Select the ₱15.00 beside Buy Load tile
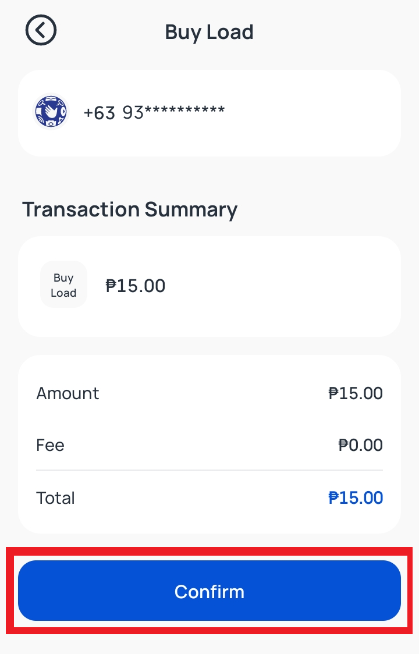This screenshot has width=419, height=654. [x=136, y=286]
